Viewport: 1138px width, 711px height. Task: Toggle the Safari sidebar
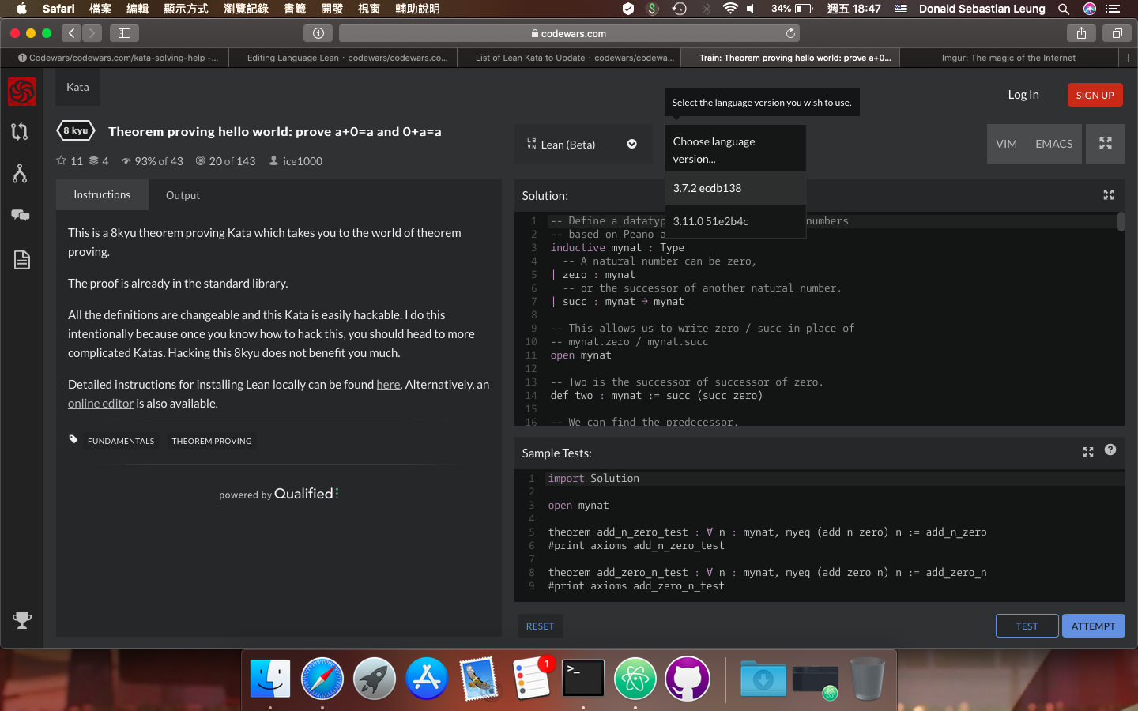[124, 33]
